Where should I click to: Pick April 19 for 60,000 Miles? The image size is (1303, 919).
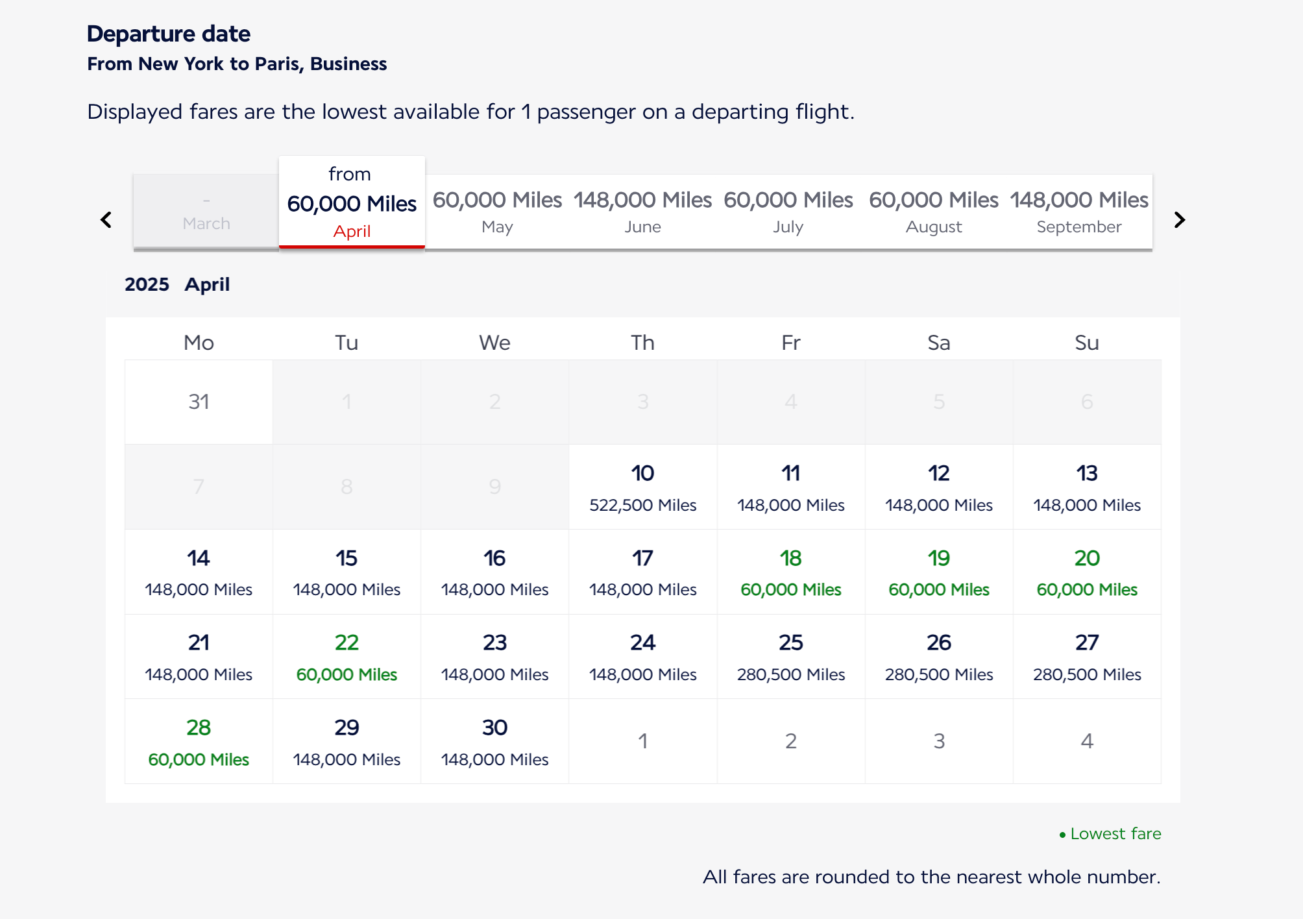pyautogui.click(x=938, y=572)
